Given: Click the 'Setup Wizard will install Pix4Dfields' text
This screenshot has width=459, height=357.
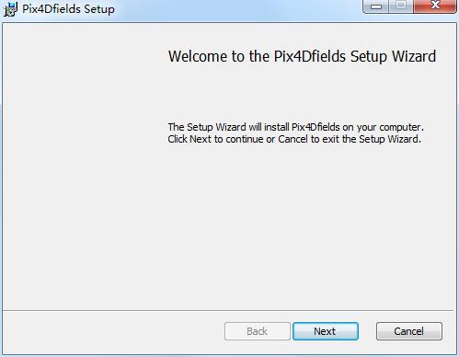Looking at the screenshot, I should coord(295,127).
